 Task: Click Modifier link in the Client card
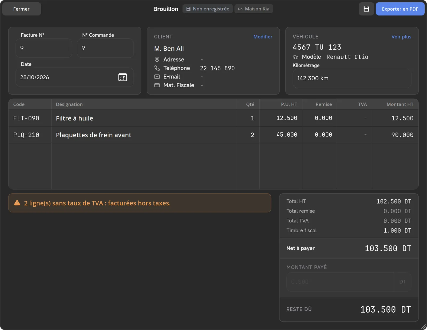[x=263, y=37]
